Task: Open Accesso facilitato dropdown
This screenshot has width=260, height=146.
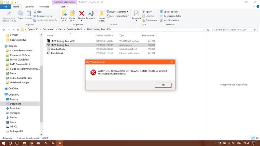Action: [118, 16]
